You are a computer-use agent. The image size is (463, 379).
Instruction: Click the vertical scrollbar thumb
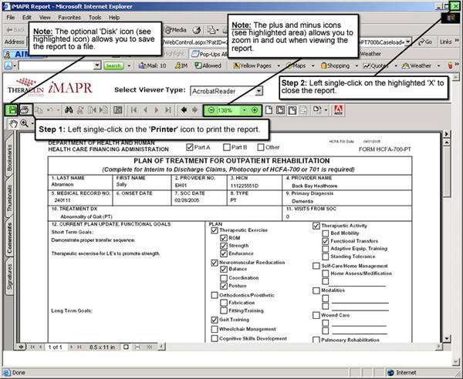coord(447,172)
